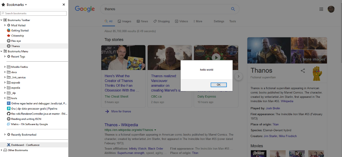Open the Google apps grid

coord(321,9)
